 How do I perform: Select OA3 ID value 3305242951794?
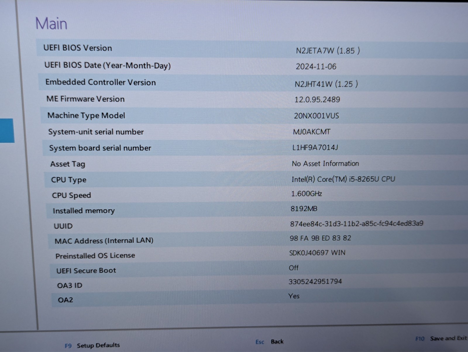pos(315,282)
